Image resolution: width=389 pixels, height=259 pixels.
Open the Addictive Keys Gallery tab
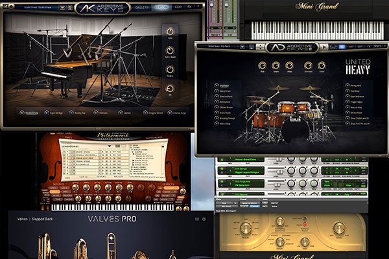143,7
